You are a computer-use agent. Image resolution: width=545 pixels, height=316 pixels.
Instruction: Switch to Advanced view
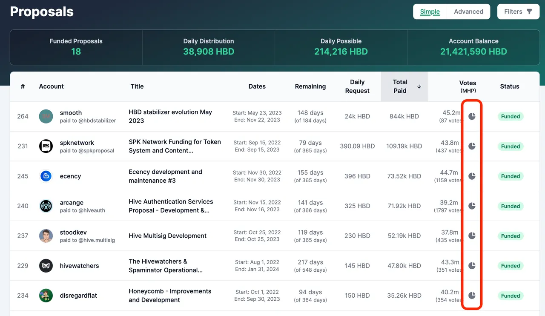click(x=468, y=11)
